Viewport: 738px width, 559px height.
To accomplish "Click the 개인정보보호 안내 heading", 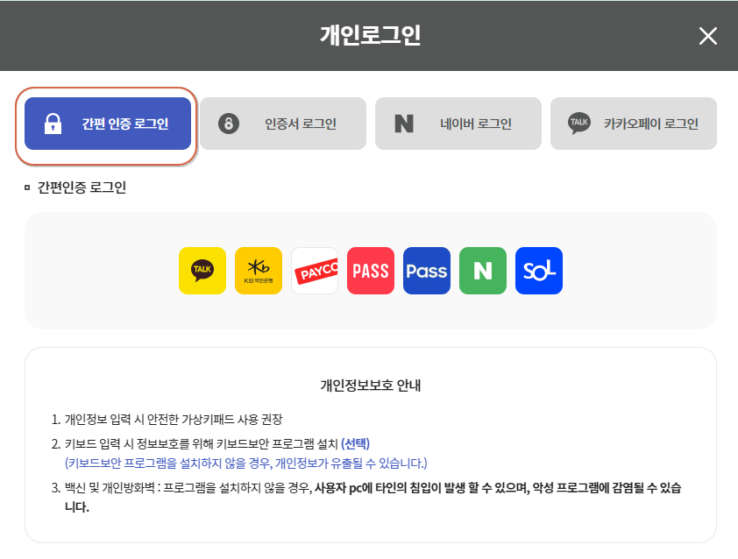I will [371, 386].
